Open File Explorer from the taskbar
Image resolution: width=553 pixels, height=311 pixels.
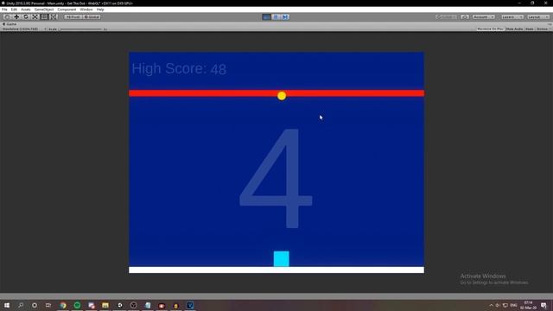105,305
